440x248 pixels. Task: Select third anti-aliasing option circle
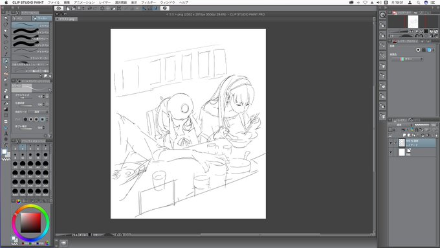click(36, 119)
